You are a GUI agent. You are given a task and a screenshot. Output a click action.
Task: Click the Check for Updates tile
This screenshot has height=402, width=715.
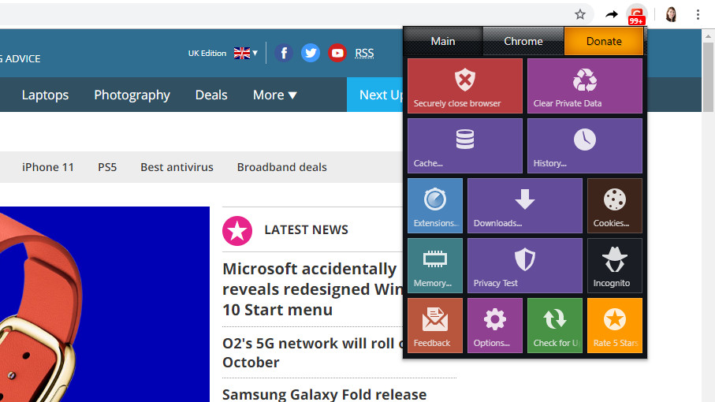[555, 326]
